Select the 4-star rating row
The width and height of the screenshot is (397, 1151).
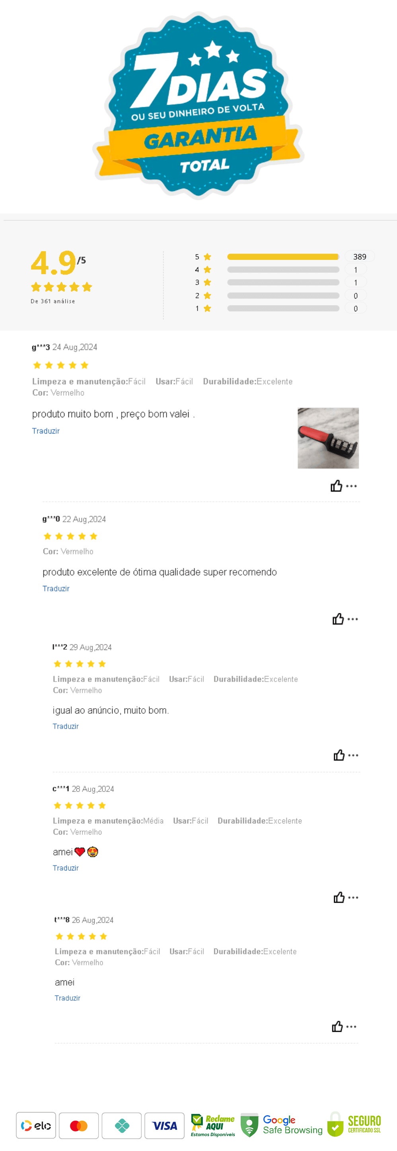pyautogui.click(x=283, y=269)
